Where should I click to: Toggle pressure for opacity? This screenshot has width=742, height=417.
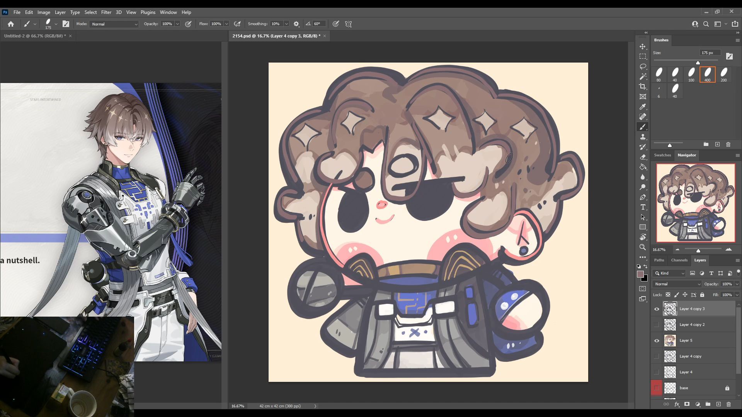pos(188,24)
